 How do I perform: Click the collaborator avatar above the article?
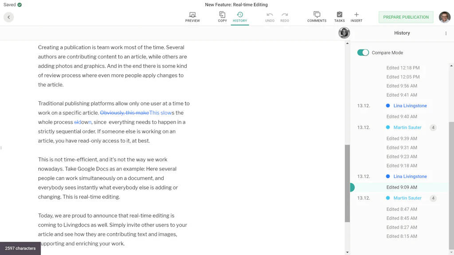click(x=344, y=33)
